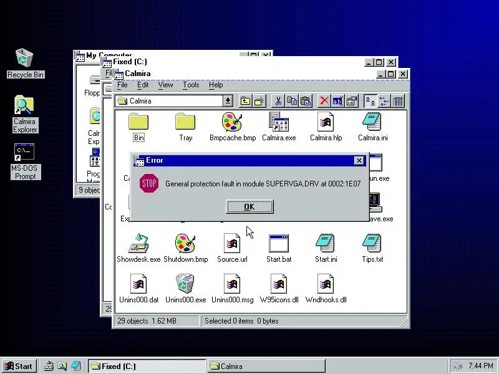Open the Edit menu in Calmira window
The height and width of the screenshot is (374, 499).
point(143,85)
